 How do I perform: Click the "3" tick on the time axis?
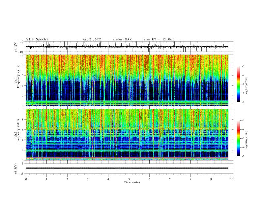pyautogui.click(x=88, y=179)
